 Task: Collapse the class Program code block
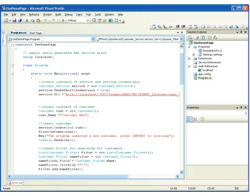point(13,66)
